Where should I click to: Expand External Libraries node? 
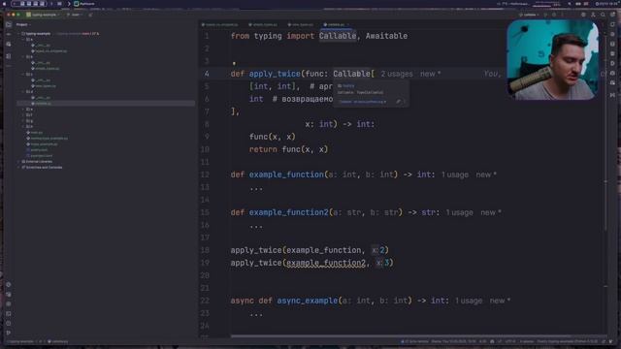[x=18, y=162]
